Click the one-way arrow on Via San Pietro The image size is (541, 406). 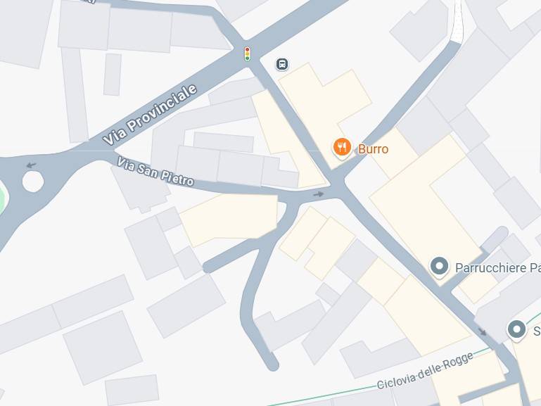tap(319, 194)
